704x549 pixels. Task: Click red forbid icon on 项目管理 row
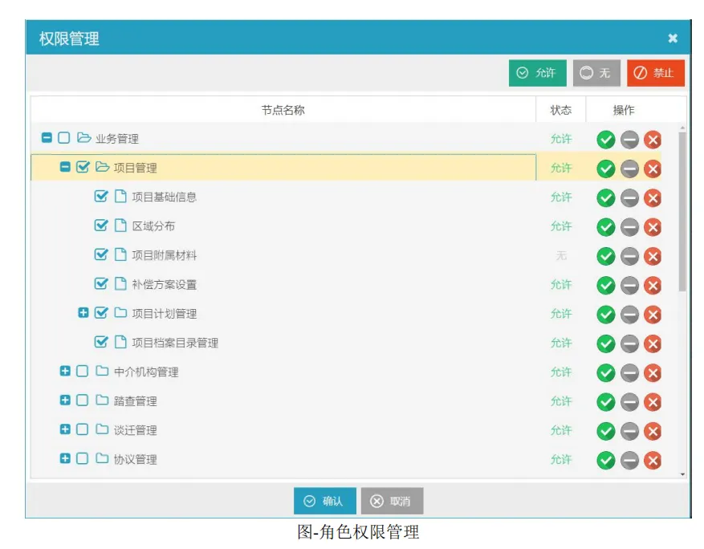tap(653, 168)
